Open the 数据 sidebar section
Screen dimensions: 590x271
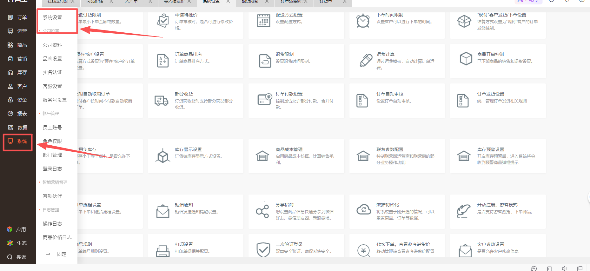click(x=17, y=128)
